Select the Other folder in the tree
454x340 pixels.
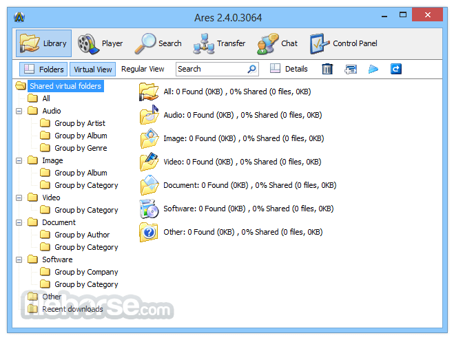(52, 297)
